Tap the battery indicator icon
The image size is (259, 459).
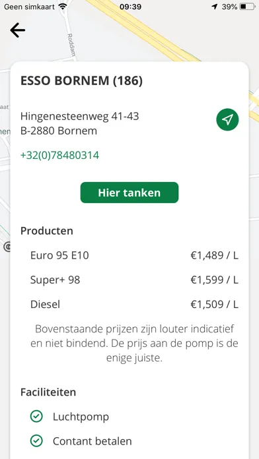click(247, 7)
